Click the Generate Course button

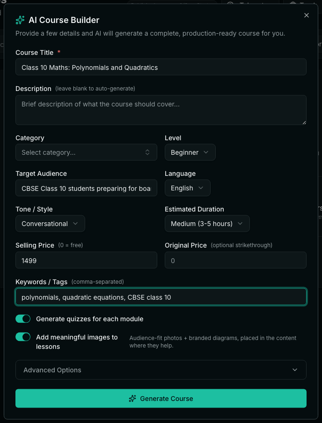161,398
